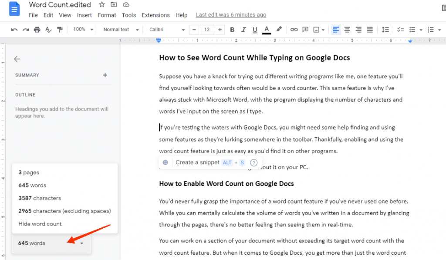Click the print icon
Viewport: 446px width, 260px height.
pyautogui.click(x=37, y=30)
